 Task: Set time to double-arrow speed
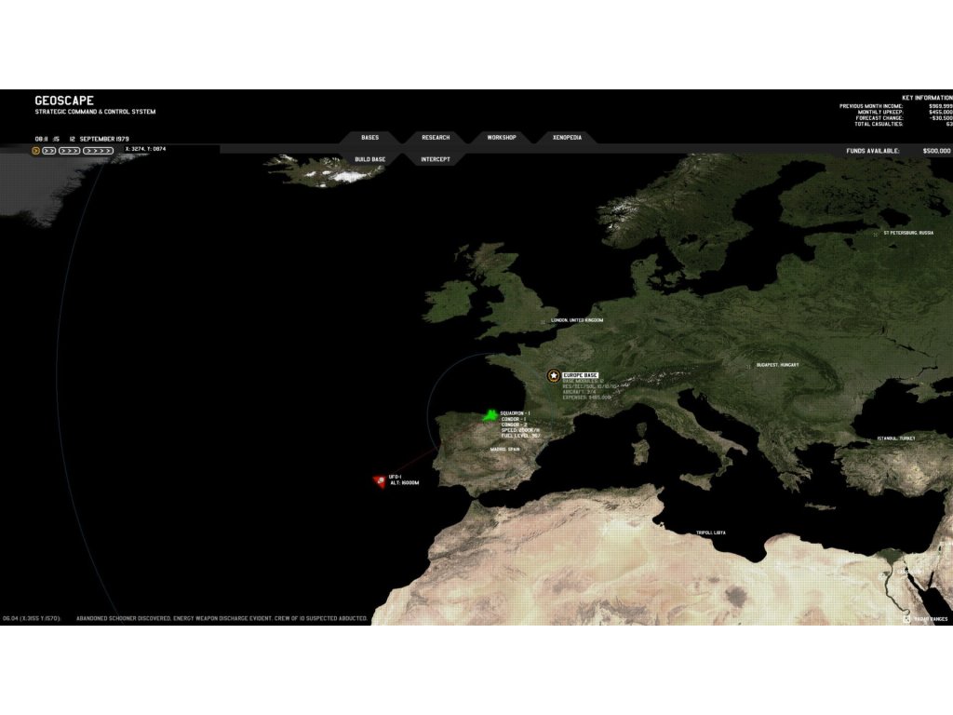pos(49,151)
